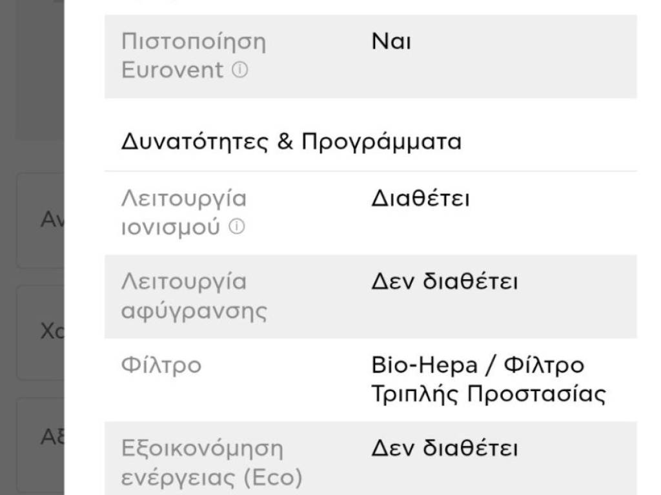This screenshot has width=661, height=495.
Task: Click dimmed background card starting with Χα
Action: click(x=40, y=332)
